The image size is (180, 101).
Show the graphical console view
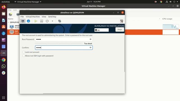pos(23,21)
